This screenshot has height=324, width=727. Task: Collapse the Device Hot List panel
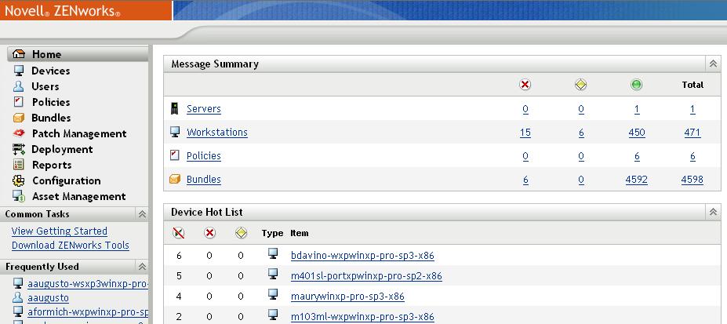(713, 213)
